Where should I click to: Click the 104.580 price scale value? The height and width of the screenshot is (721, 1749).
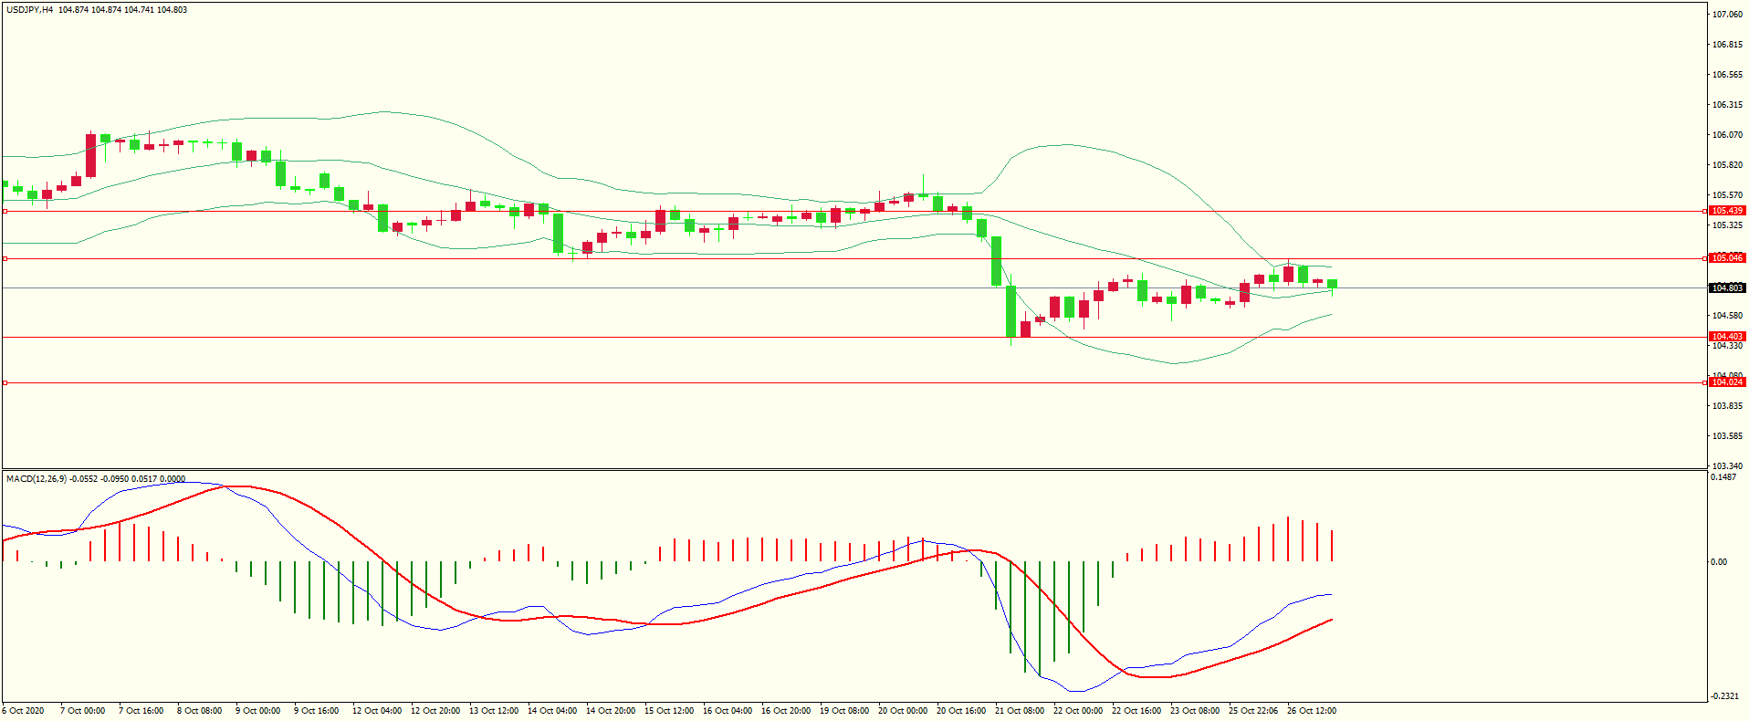click(x=1727, y=316)
